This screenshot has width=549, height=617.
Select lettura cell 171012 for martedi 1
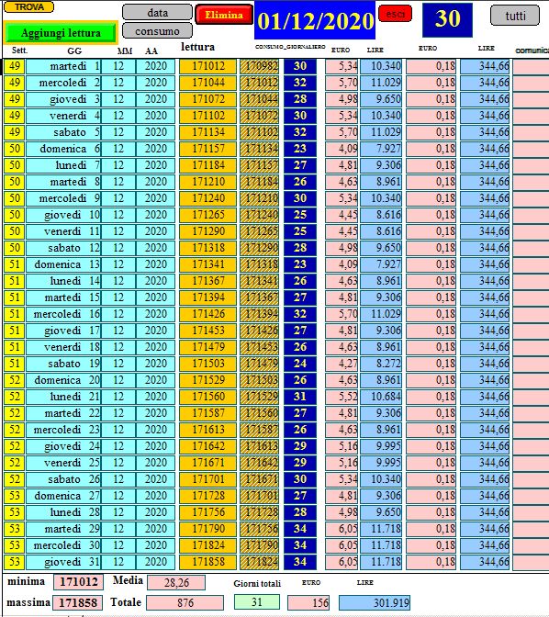coord(208,66)
